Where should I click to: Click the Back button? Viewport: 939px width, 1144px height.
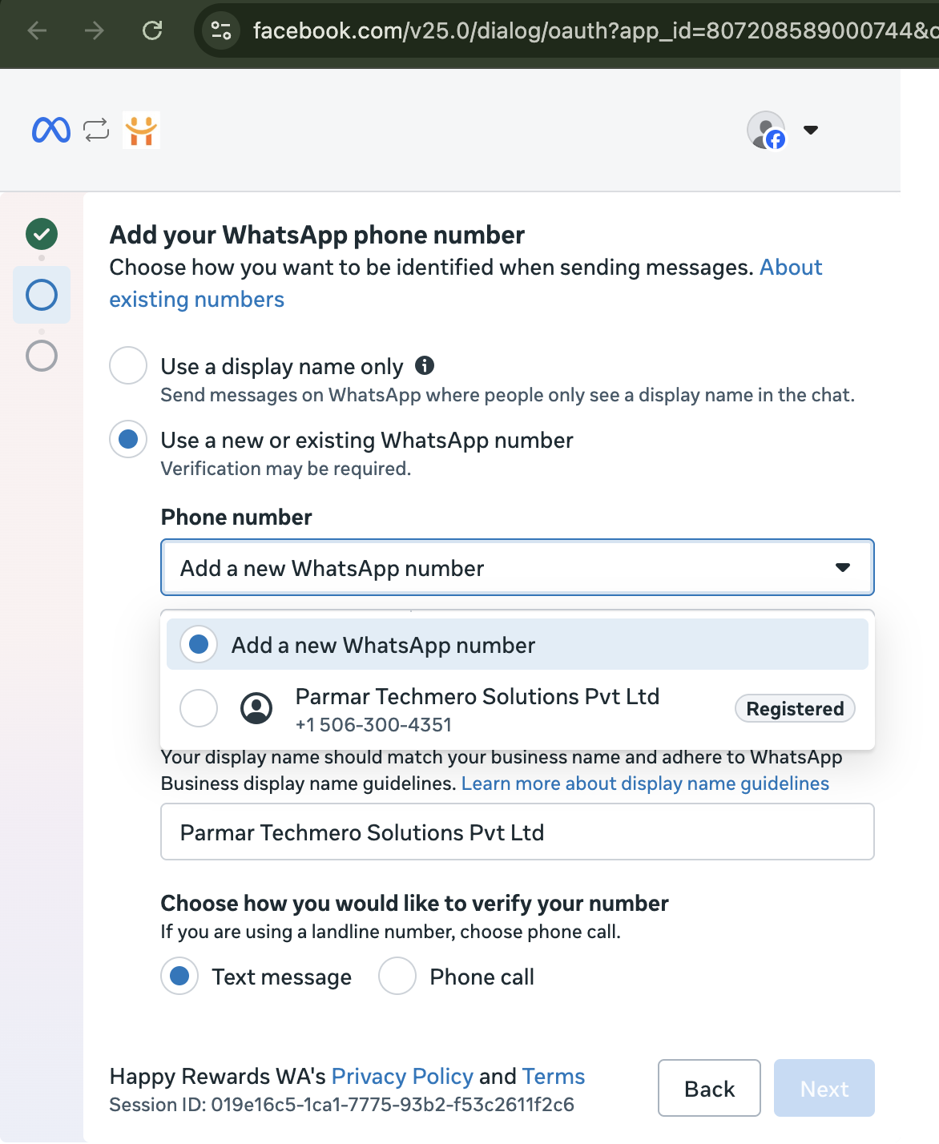coord(709,1088)
